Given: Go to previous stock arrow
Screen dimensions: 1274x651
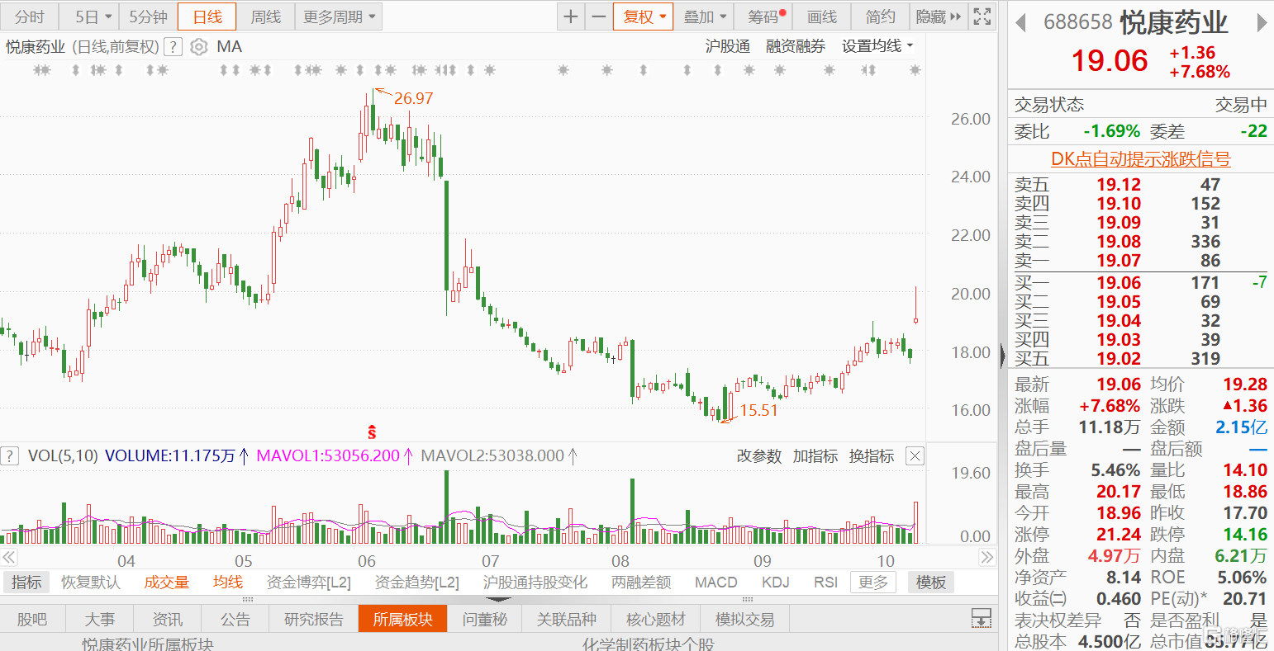Looking at the screenshot, I should 1021,23.
